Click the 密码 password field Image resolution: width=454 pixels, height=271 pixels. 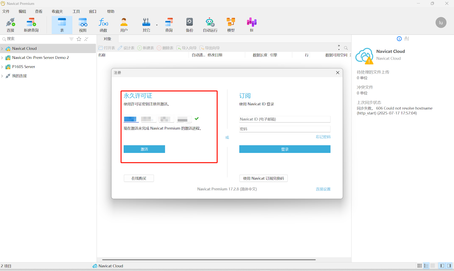pyautogui.click(x=285, y=129)
